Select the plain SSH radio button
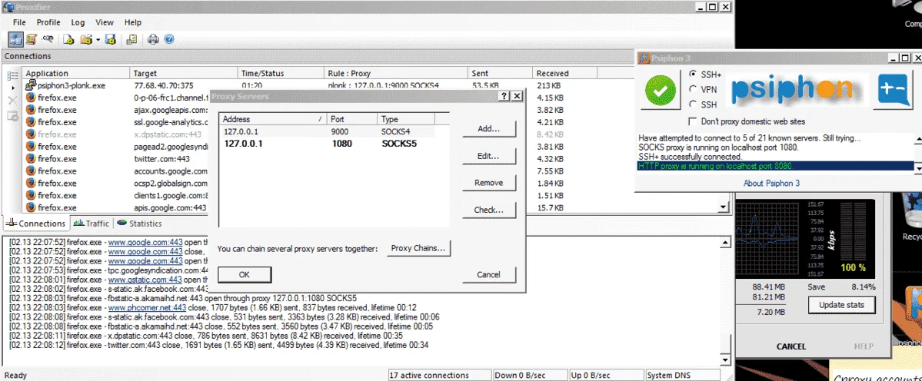This screenshot has width=922, height=381. click(x=693, y=104)
